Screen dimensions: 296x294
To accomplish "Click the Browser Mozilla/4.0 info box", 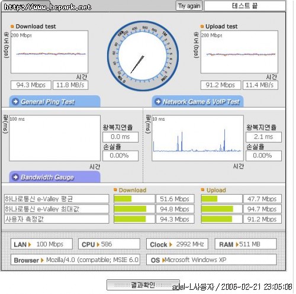I will [75, 260].
